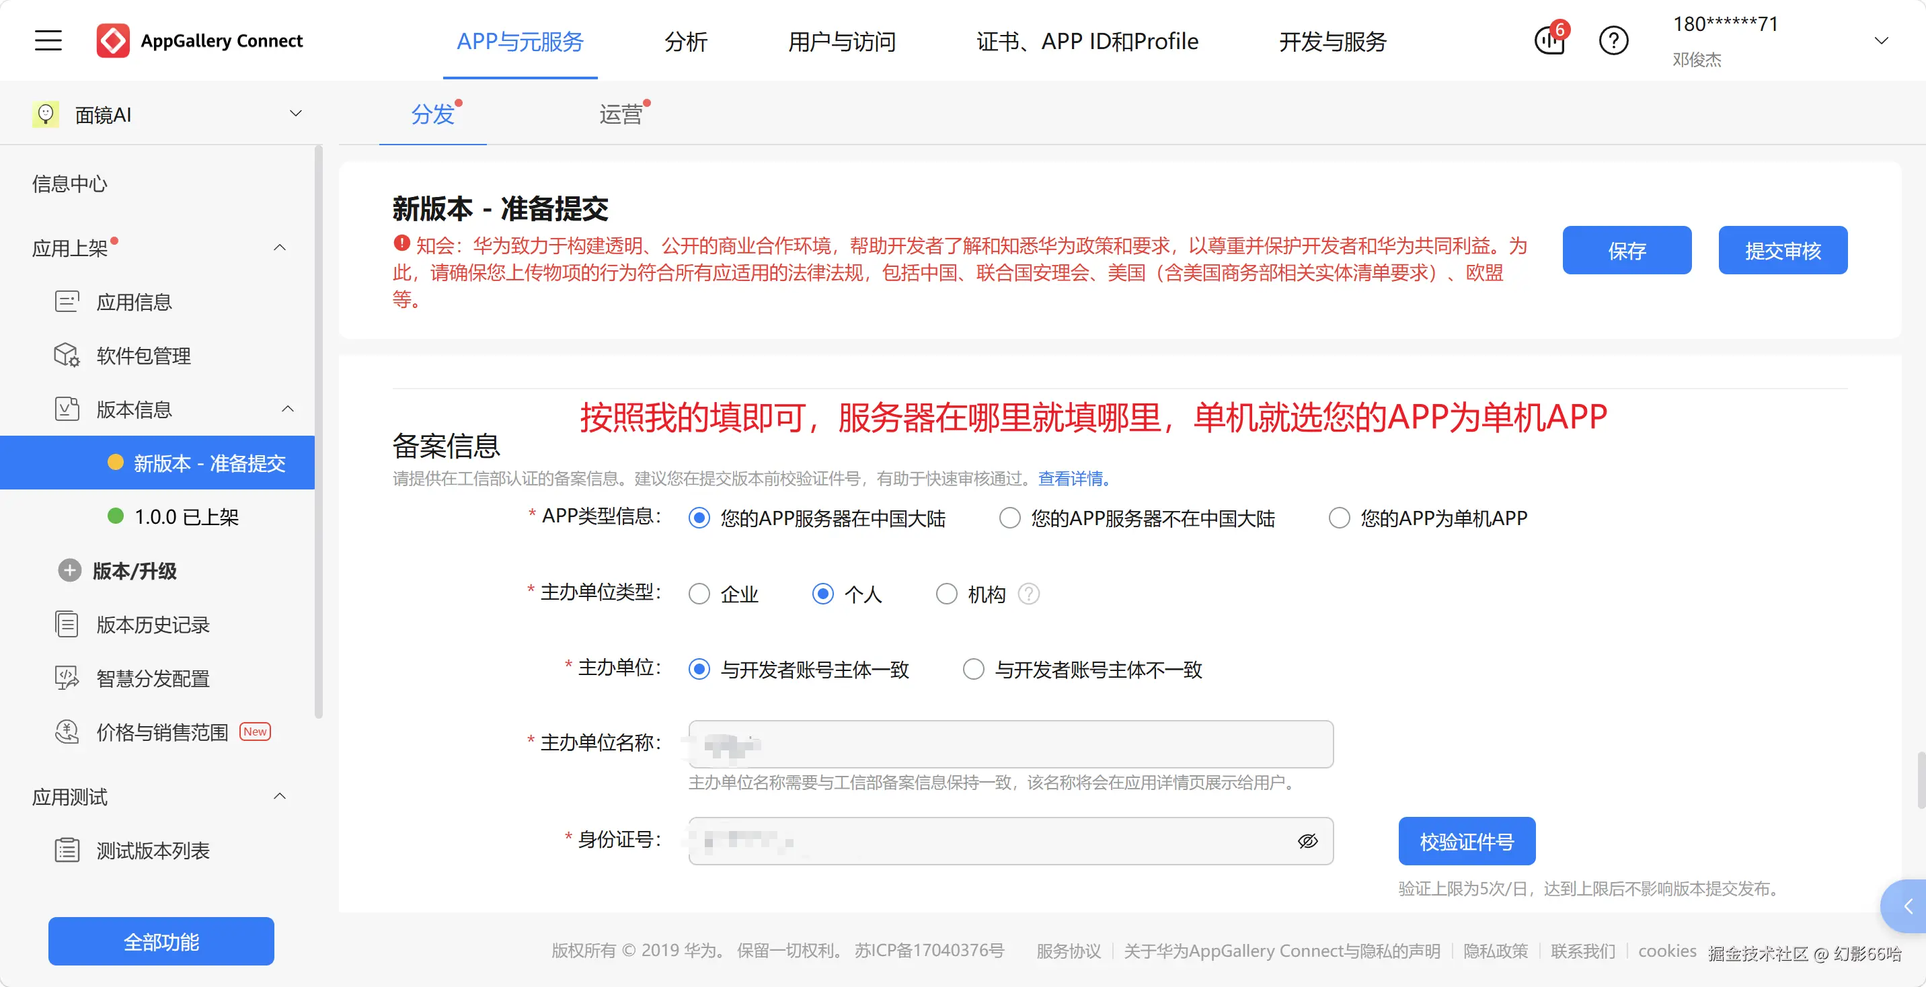Click the 软件包管理 package icon

click(67, 355)
